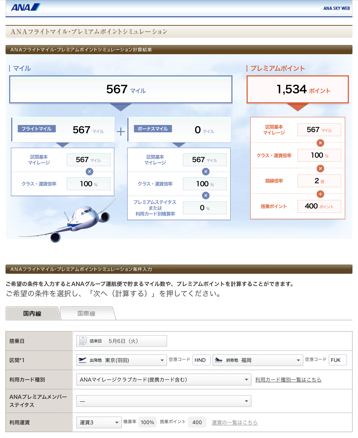Viewport: 358px width, 438px height.
Task: Click the calendar icon for 搭乗日
Action: click(83, 341)
